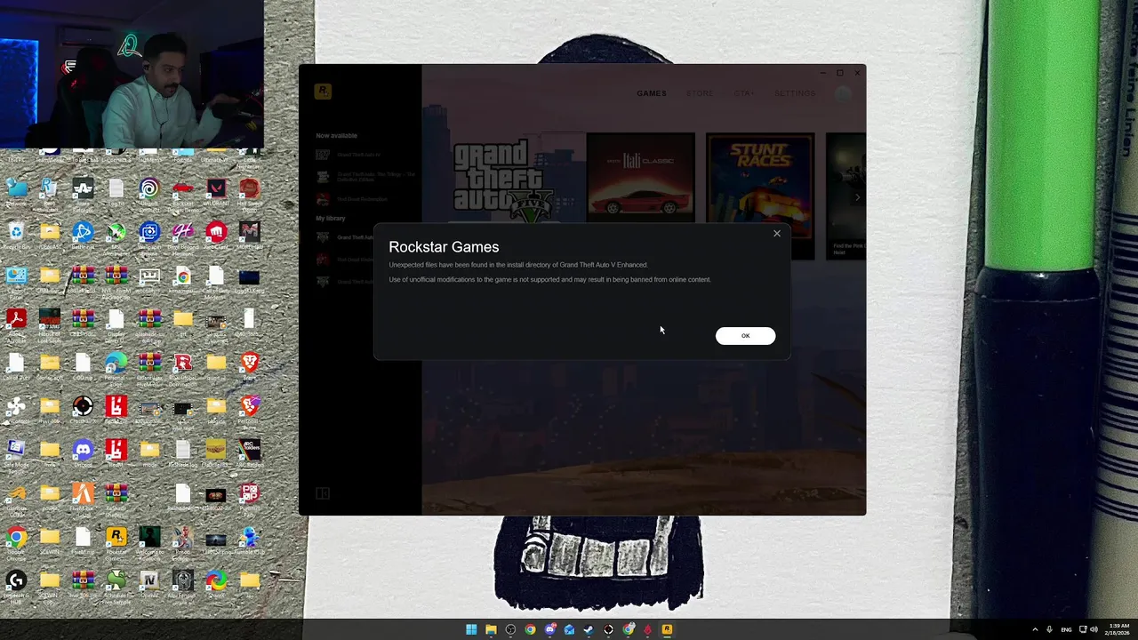This screenshot has width=1138, height=640.
Task: Click OK in the Rockstar Games dialog
Action: pos(745,335)
